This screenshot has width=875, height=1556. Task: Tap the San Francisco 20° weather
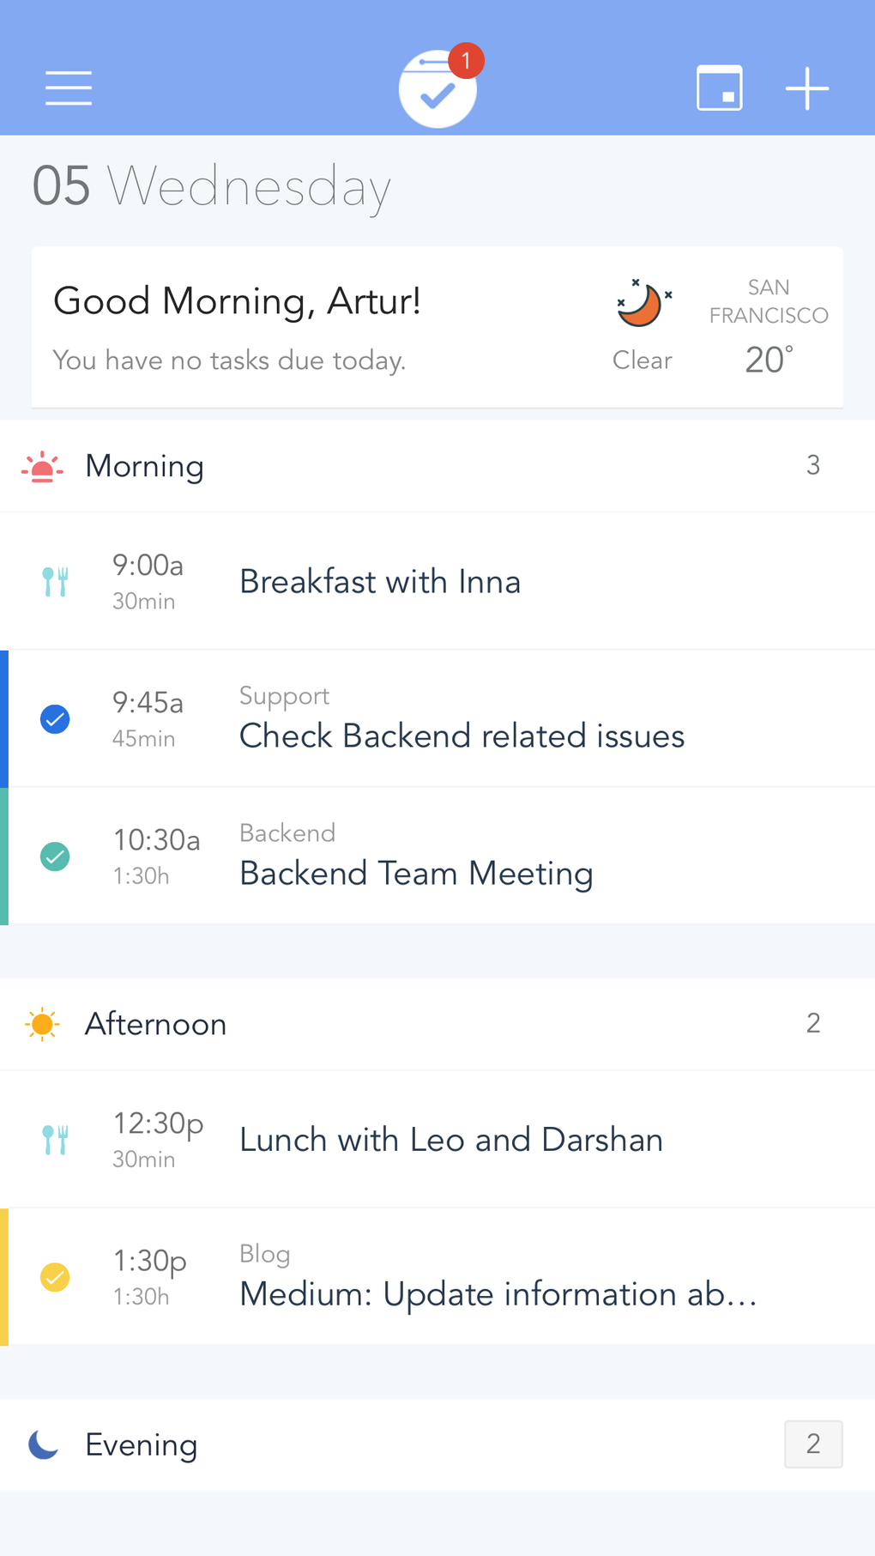click(769, 328)
